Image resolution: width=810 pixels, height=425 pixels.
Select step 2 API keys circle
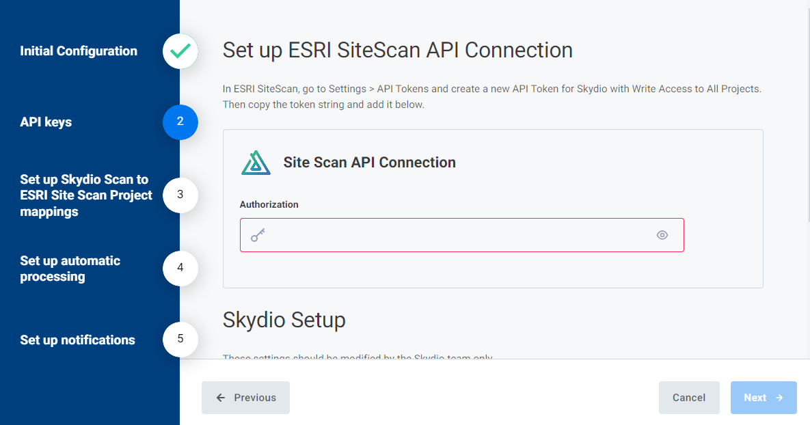(180, 122)
